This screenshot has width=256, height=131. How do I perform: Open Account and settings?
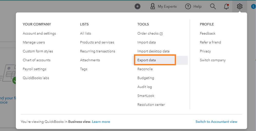tap(39, 33)
